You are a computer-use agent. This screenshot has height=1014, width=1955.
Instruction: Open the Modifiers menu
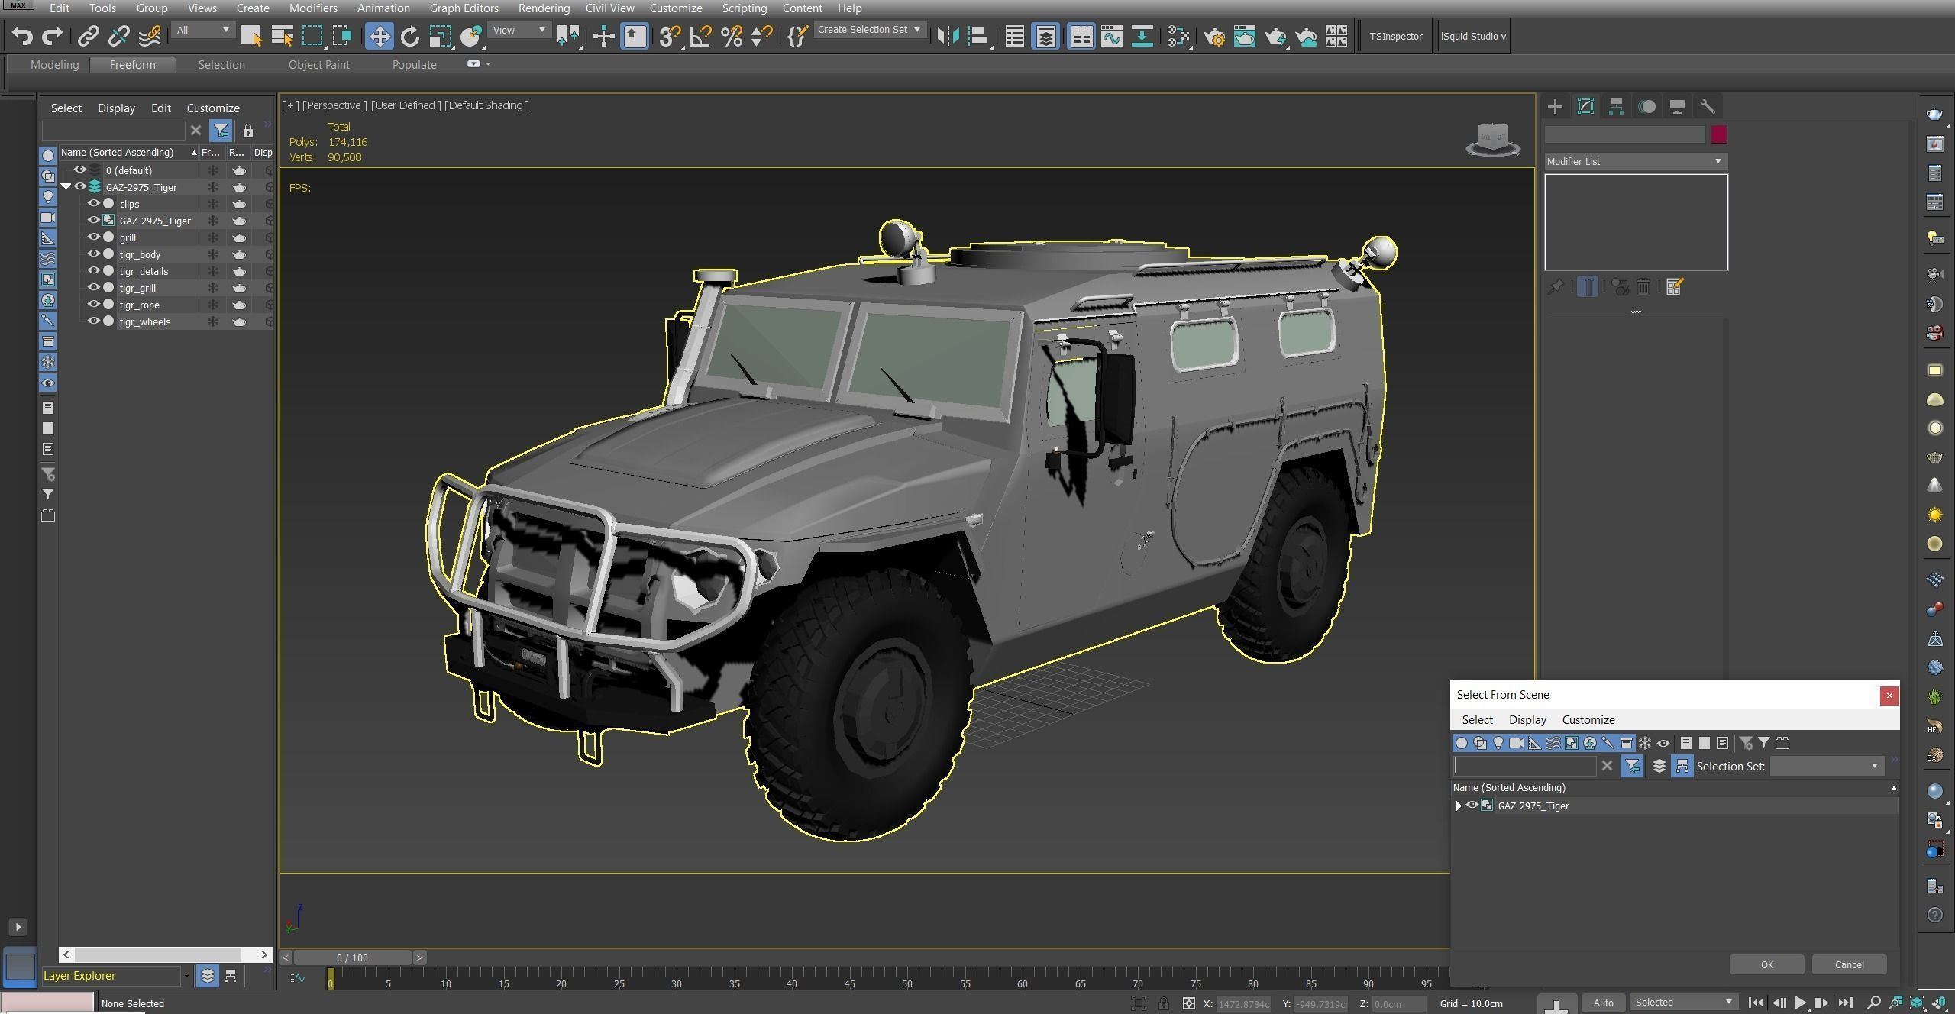[313, 8]
